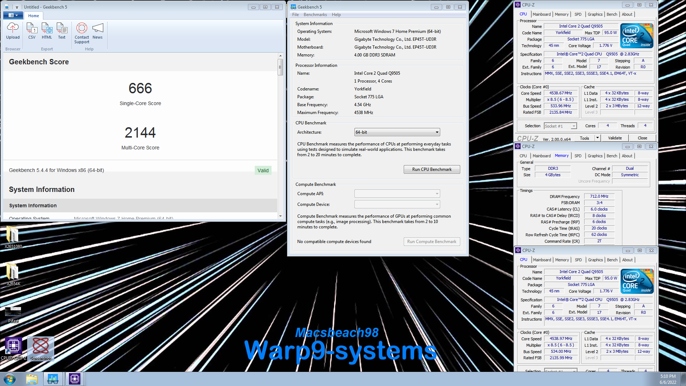The image size is (686, 386).
Task: Expand the Compute Device dropdown
Action: [397, 204]
